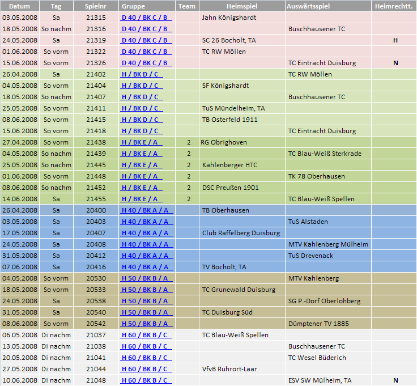The image size is (417, 386).
Task: Open group link for game 21452
Action: 142,188
